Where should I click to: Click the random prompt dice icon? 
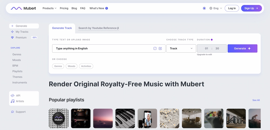coord(155,49)
